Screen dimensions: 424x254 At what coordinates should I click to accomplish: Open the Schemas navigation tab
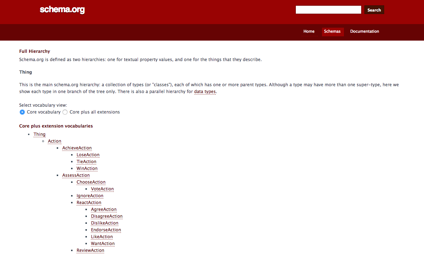[332, 31]
